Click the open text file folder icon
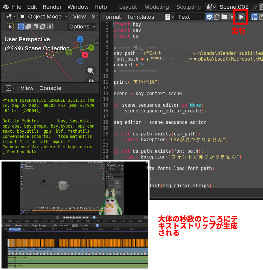This screenshot has height=270, width=263. [x=224, y=17]
